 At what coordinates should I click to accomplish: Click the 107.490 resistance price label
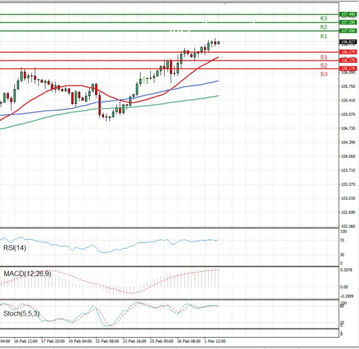point(348,14)
